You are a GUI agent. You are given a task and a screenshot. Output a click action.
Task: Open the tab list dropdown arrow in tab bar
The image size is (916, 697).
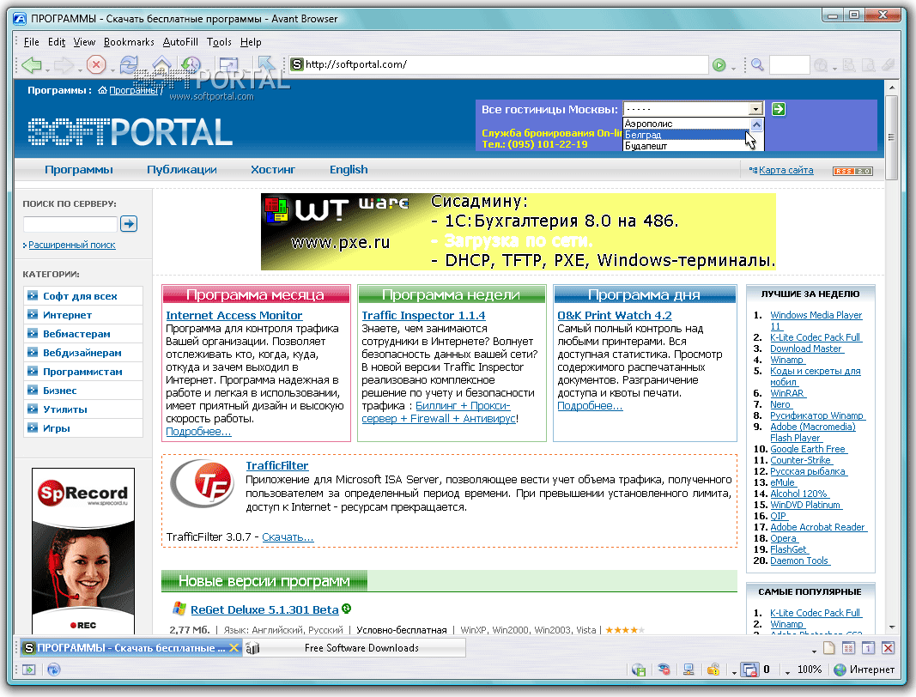coord(815,651)
